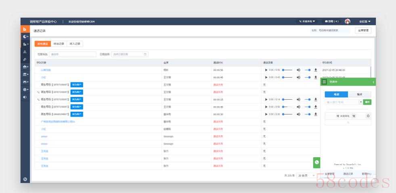The image size is (396, 193).
Task: Mute the speaker on 0:14 recording
Action: (299, 99)
